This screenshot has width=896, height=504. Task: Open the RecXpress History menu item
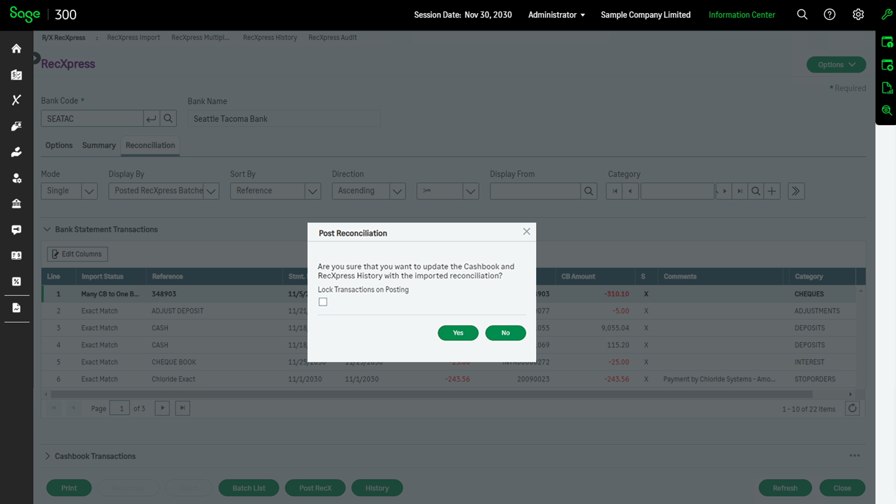(270, 37)
